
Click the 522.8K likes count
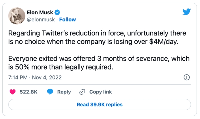(x=28, y=92)
